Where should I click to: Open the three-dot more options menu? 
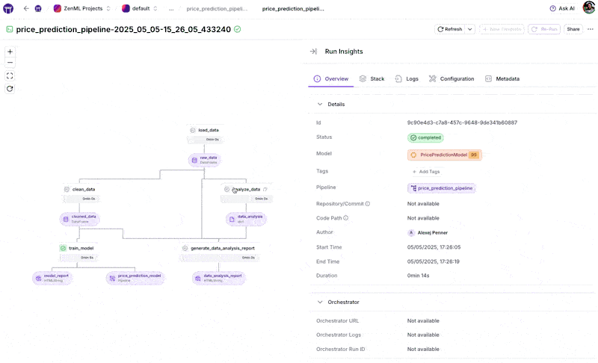click(x=591, y=29)
